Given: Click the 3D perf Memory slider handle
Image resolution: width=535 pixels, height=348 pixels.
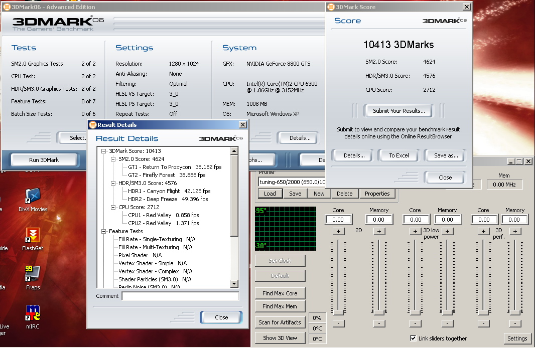Looking at the screenshot, I should 514,312.
